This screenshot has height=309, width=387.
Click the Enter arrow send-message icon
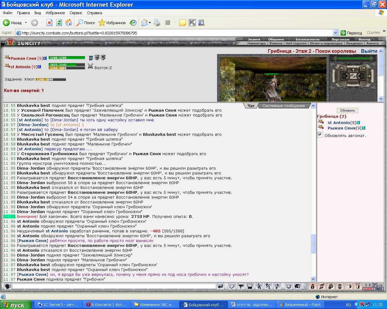point(220,286)
